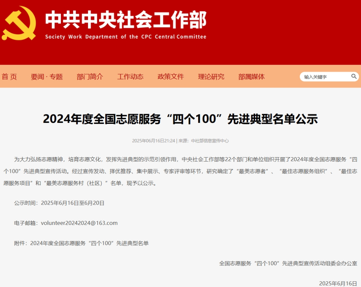The width and height of the screenshot is (361, 287).
Task: Go to 部门简介 section
Action: click(x=90, y=77)
